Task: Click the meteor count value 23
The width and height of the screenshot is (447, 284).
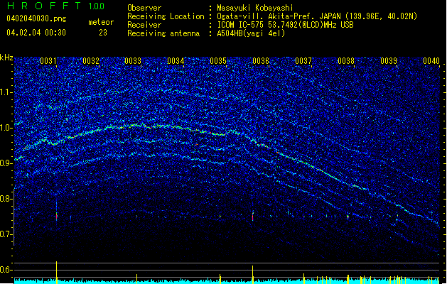Action: (x=103, y=33)
